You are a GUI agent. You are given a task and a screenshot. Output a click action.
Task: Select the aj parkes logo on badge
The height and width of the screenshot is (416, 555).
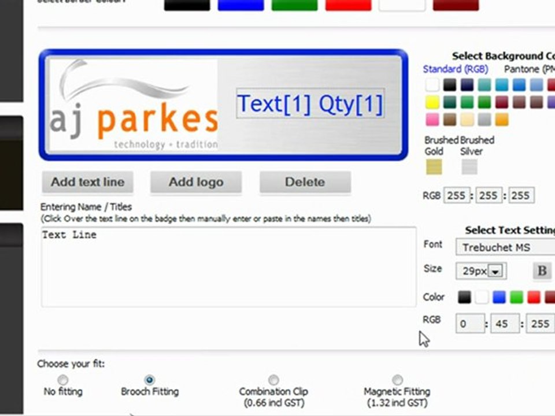pyautogui.click(x=134, y=105)
